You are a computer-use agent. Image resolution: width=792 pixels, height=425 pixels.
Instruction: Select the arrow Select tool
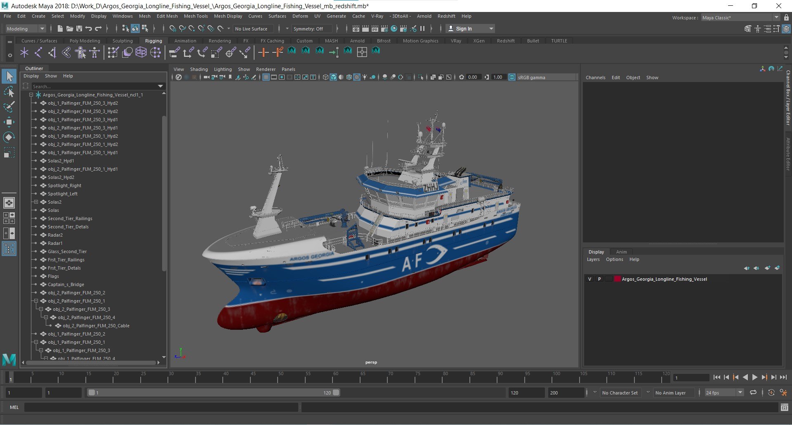pyautogui.click(x=9, y=76)
